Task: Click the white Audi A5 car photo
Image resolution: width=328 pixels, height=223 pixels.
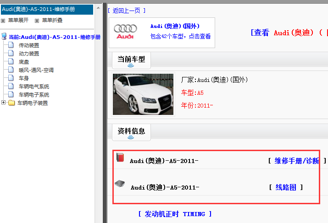Action: 143,94
